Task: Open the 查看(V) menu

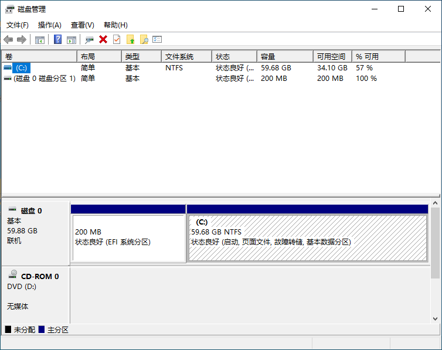Action: [83, 25]
